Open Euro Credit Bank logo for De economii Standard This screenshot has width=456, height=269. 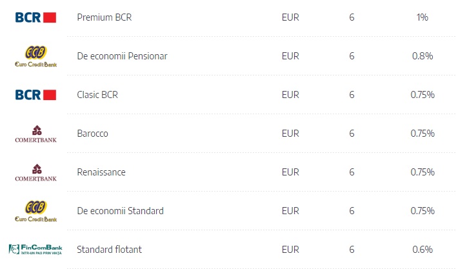[35, 211]
